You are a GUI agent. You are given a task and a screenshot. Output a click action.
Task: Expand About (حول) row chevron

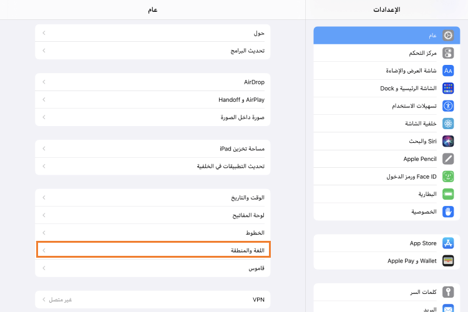pyautogui.click(x=44, y=33)
